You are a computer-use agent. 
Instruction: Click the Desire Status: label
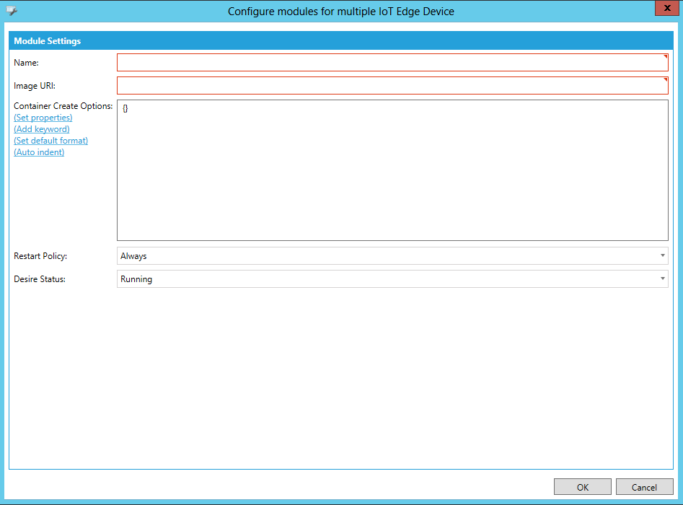[x=40, y=279]
